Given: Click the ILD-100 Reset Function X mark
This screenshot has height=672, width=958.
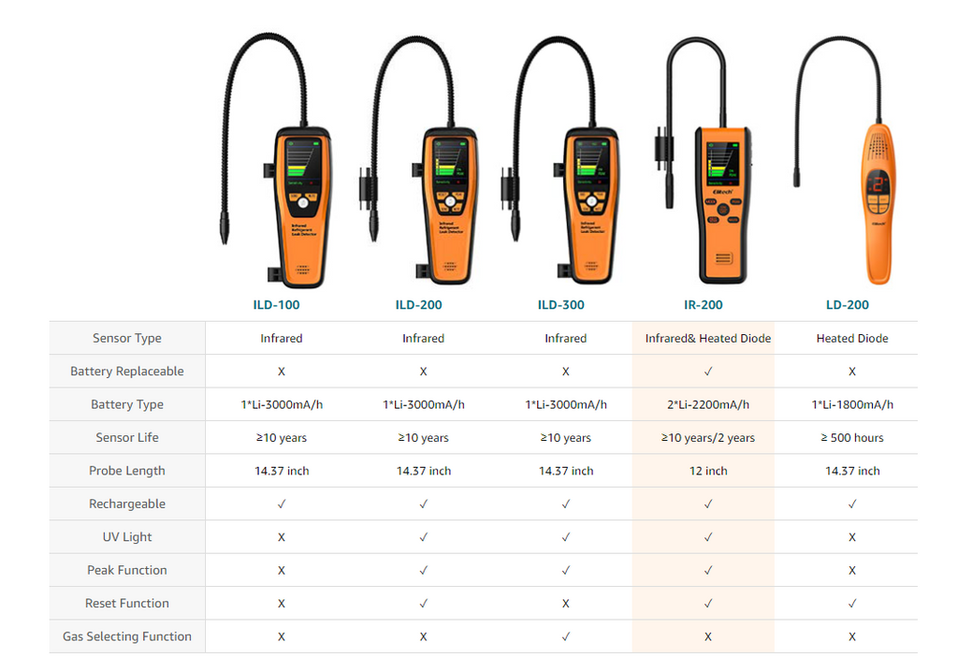Looking at the screenshot, I should click(282, 603).
